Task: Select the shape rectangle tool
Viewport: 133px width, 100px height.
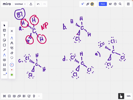Action: [4, 45]
